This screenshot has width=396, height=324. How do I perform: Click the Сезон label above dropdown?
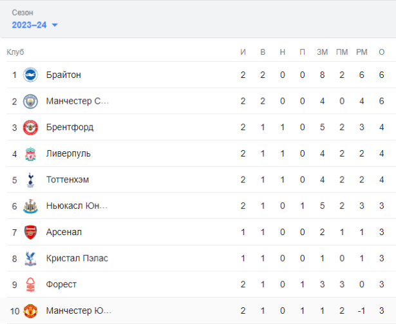click(23, 12)
